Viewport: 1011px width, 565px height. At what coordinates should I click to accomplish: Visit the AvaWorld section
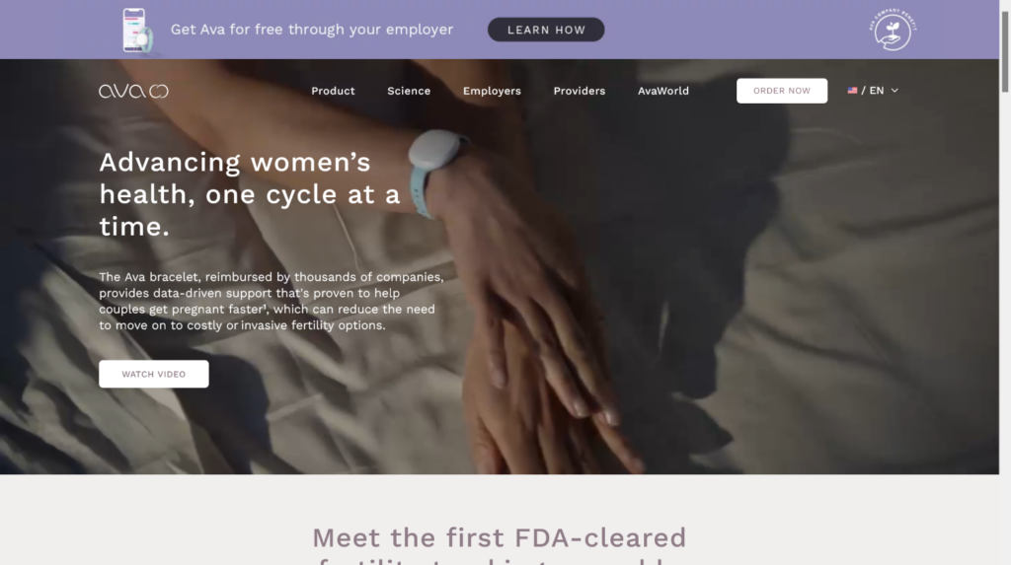point(662,91)
